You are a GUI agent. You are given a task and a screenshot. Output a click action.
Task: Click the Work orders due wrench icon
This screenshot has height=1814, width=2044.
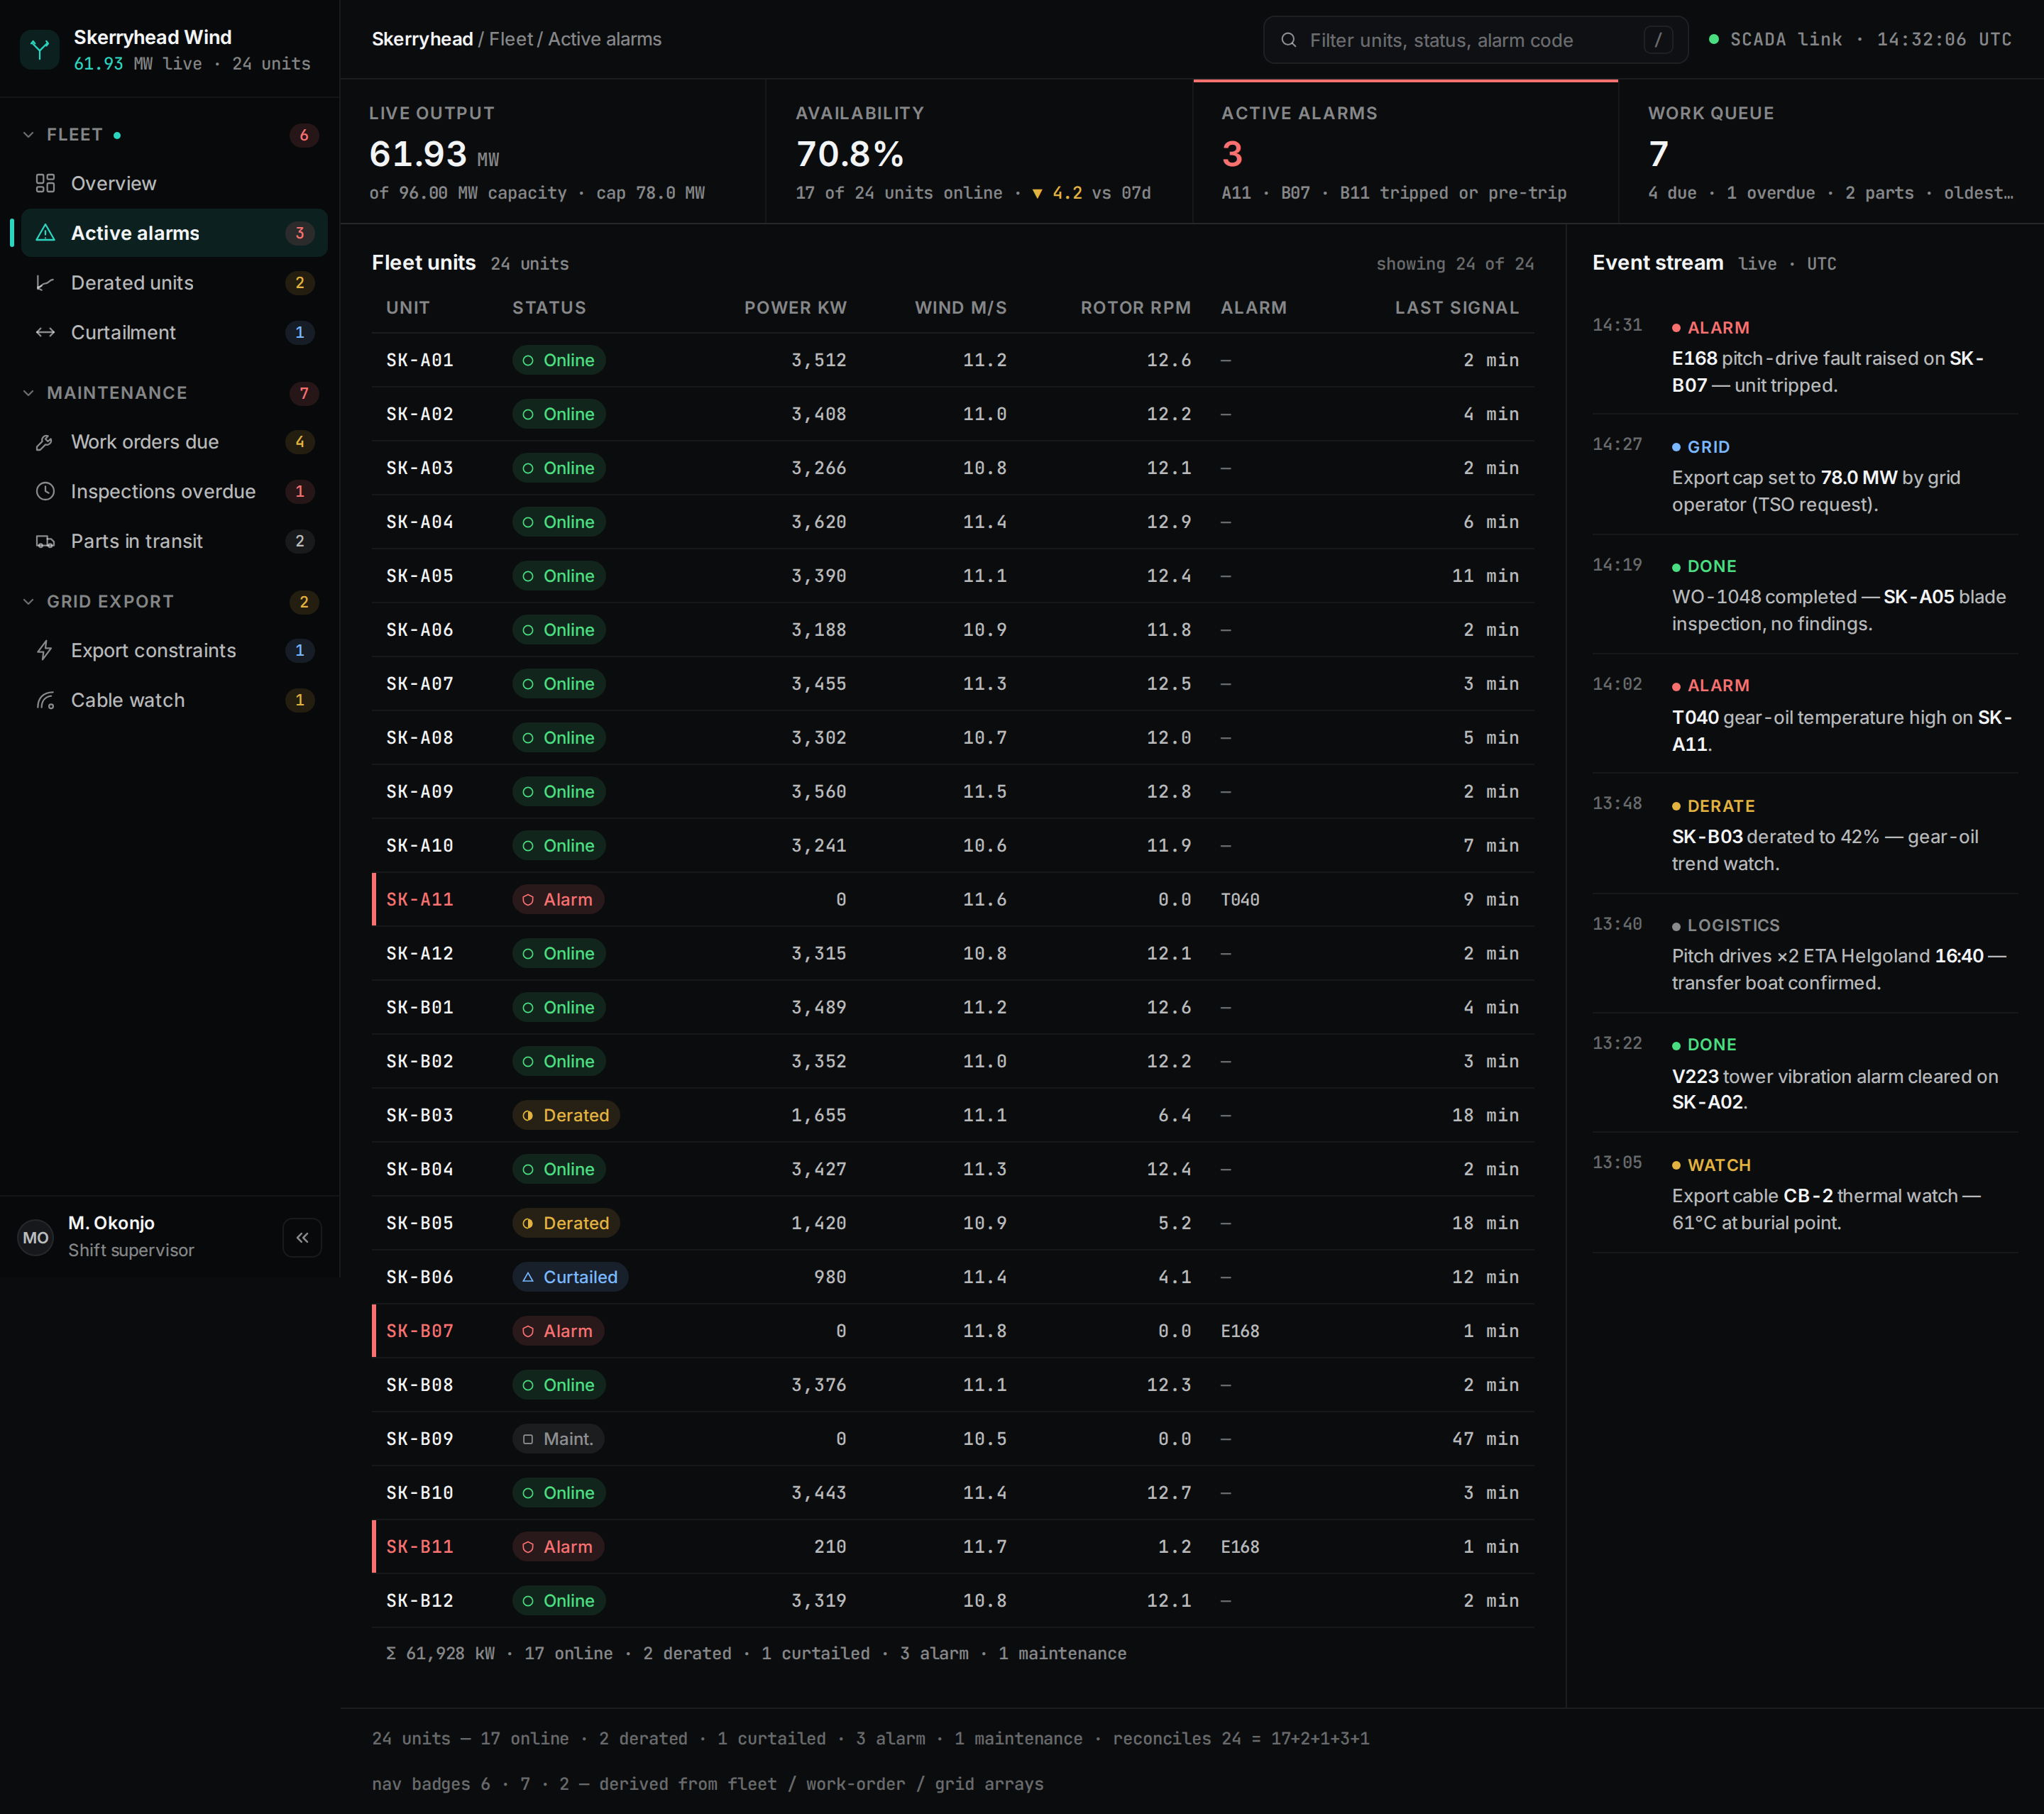(45, 442)
